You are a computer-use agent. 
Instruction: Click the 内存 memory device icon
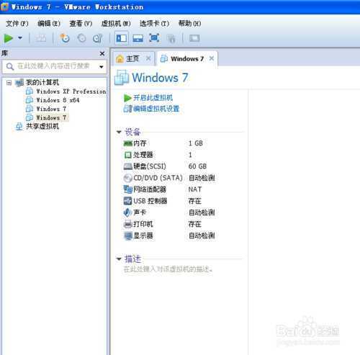127,143
